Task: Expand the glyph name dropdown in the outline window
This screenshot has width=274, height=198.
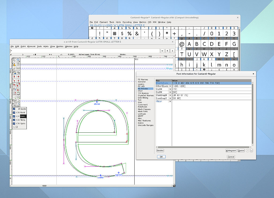Action: tap(162, 51)
